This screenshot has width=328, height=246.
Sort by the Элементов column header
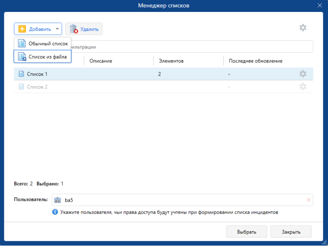click(171, 61)
